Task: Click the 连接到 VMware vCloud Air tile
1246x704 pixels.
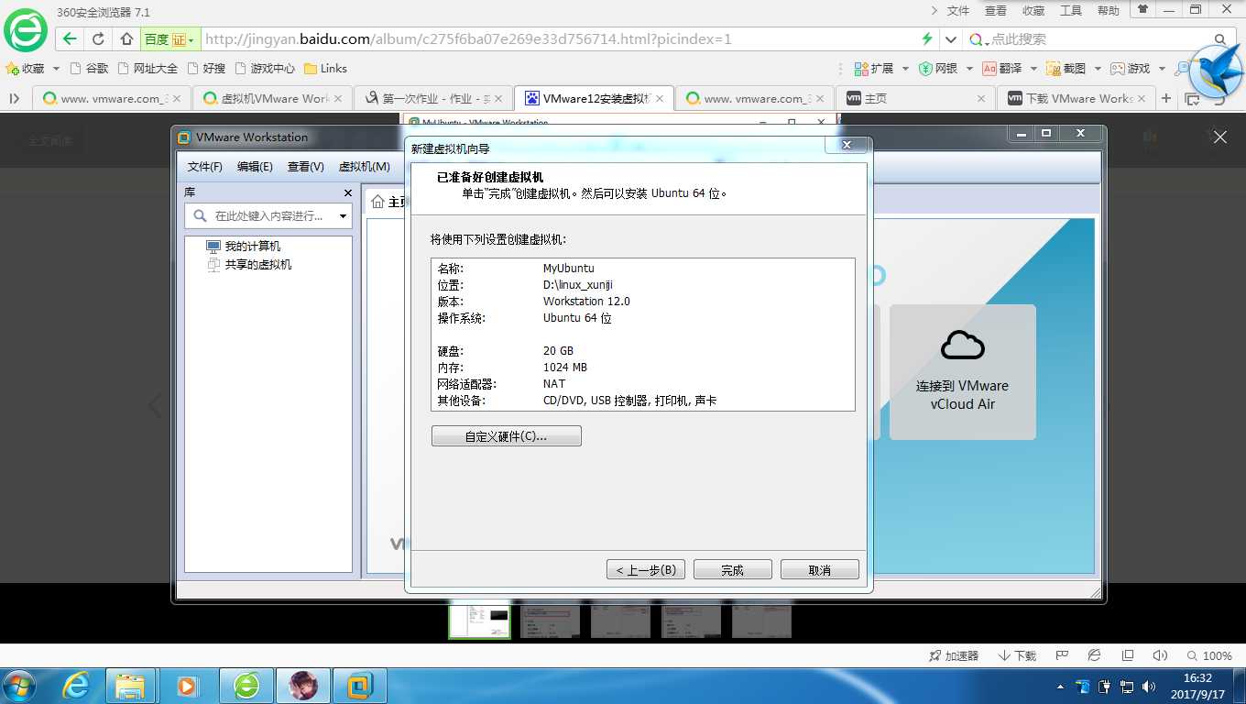Action: 962,372
